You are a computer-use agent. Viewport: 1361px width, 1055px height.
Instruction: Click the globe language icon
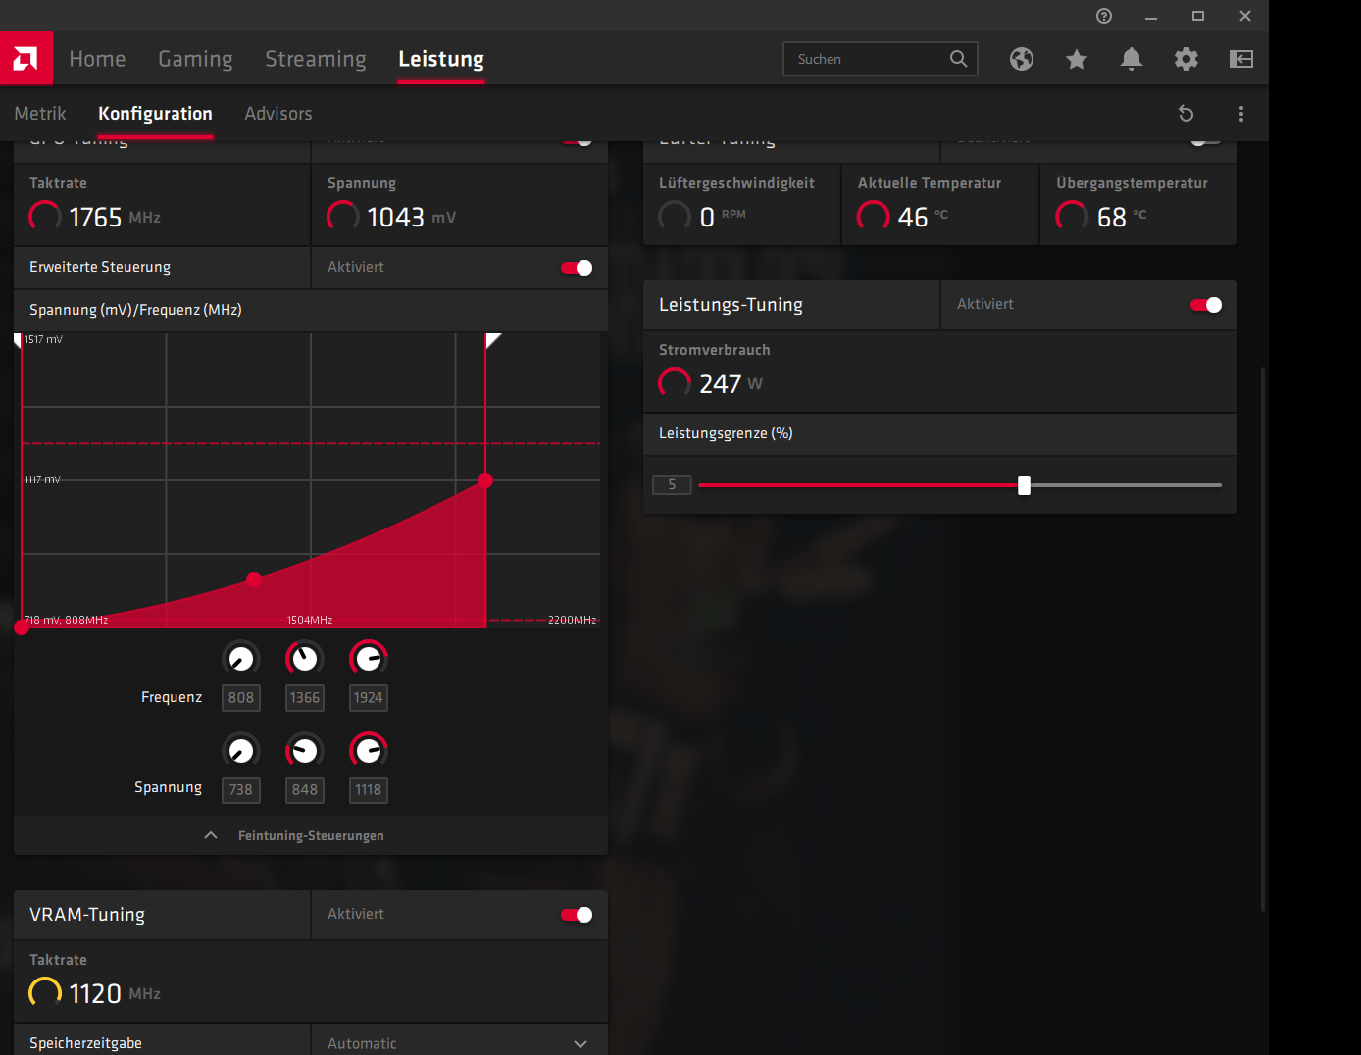[1021, 59]
